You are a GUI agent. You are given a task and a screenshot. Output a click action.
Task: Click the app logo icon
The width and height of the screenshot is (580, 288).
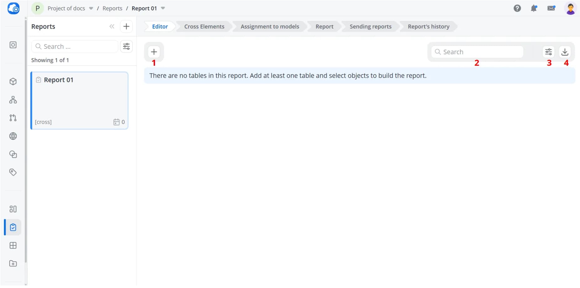click(13, 8)
